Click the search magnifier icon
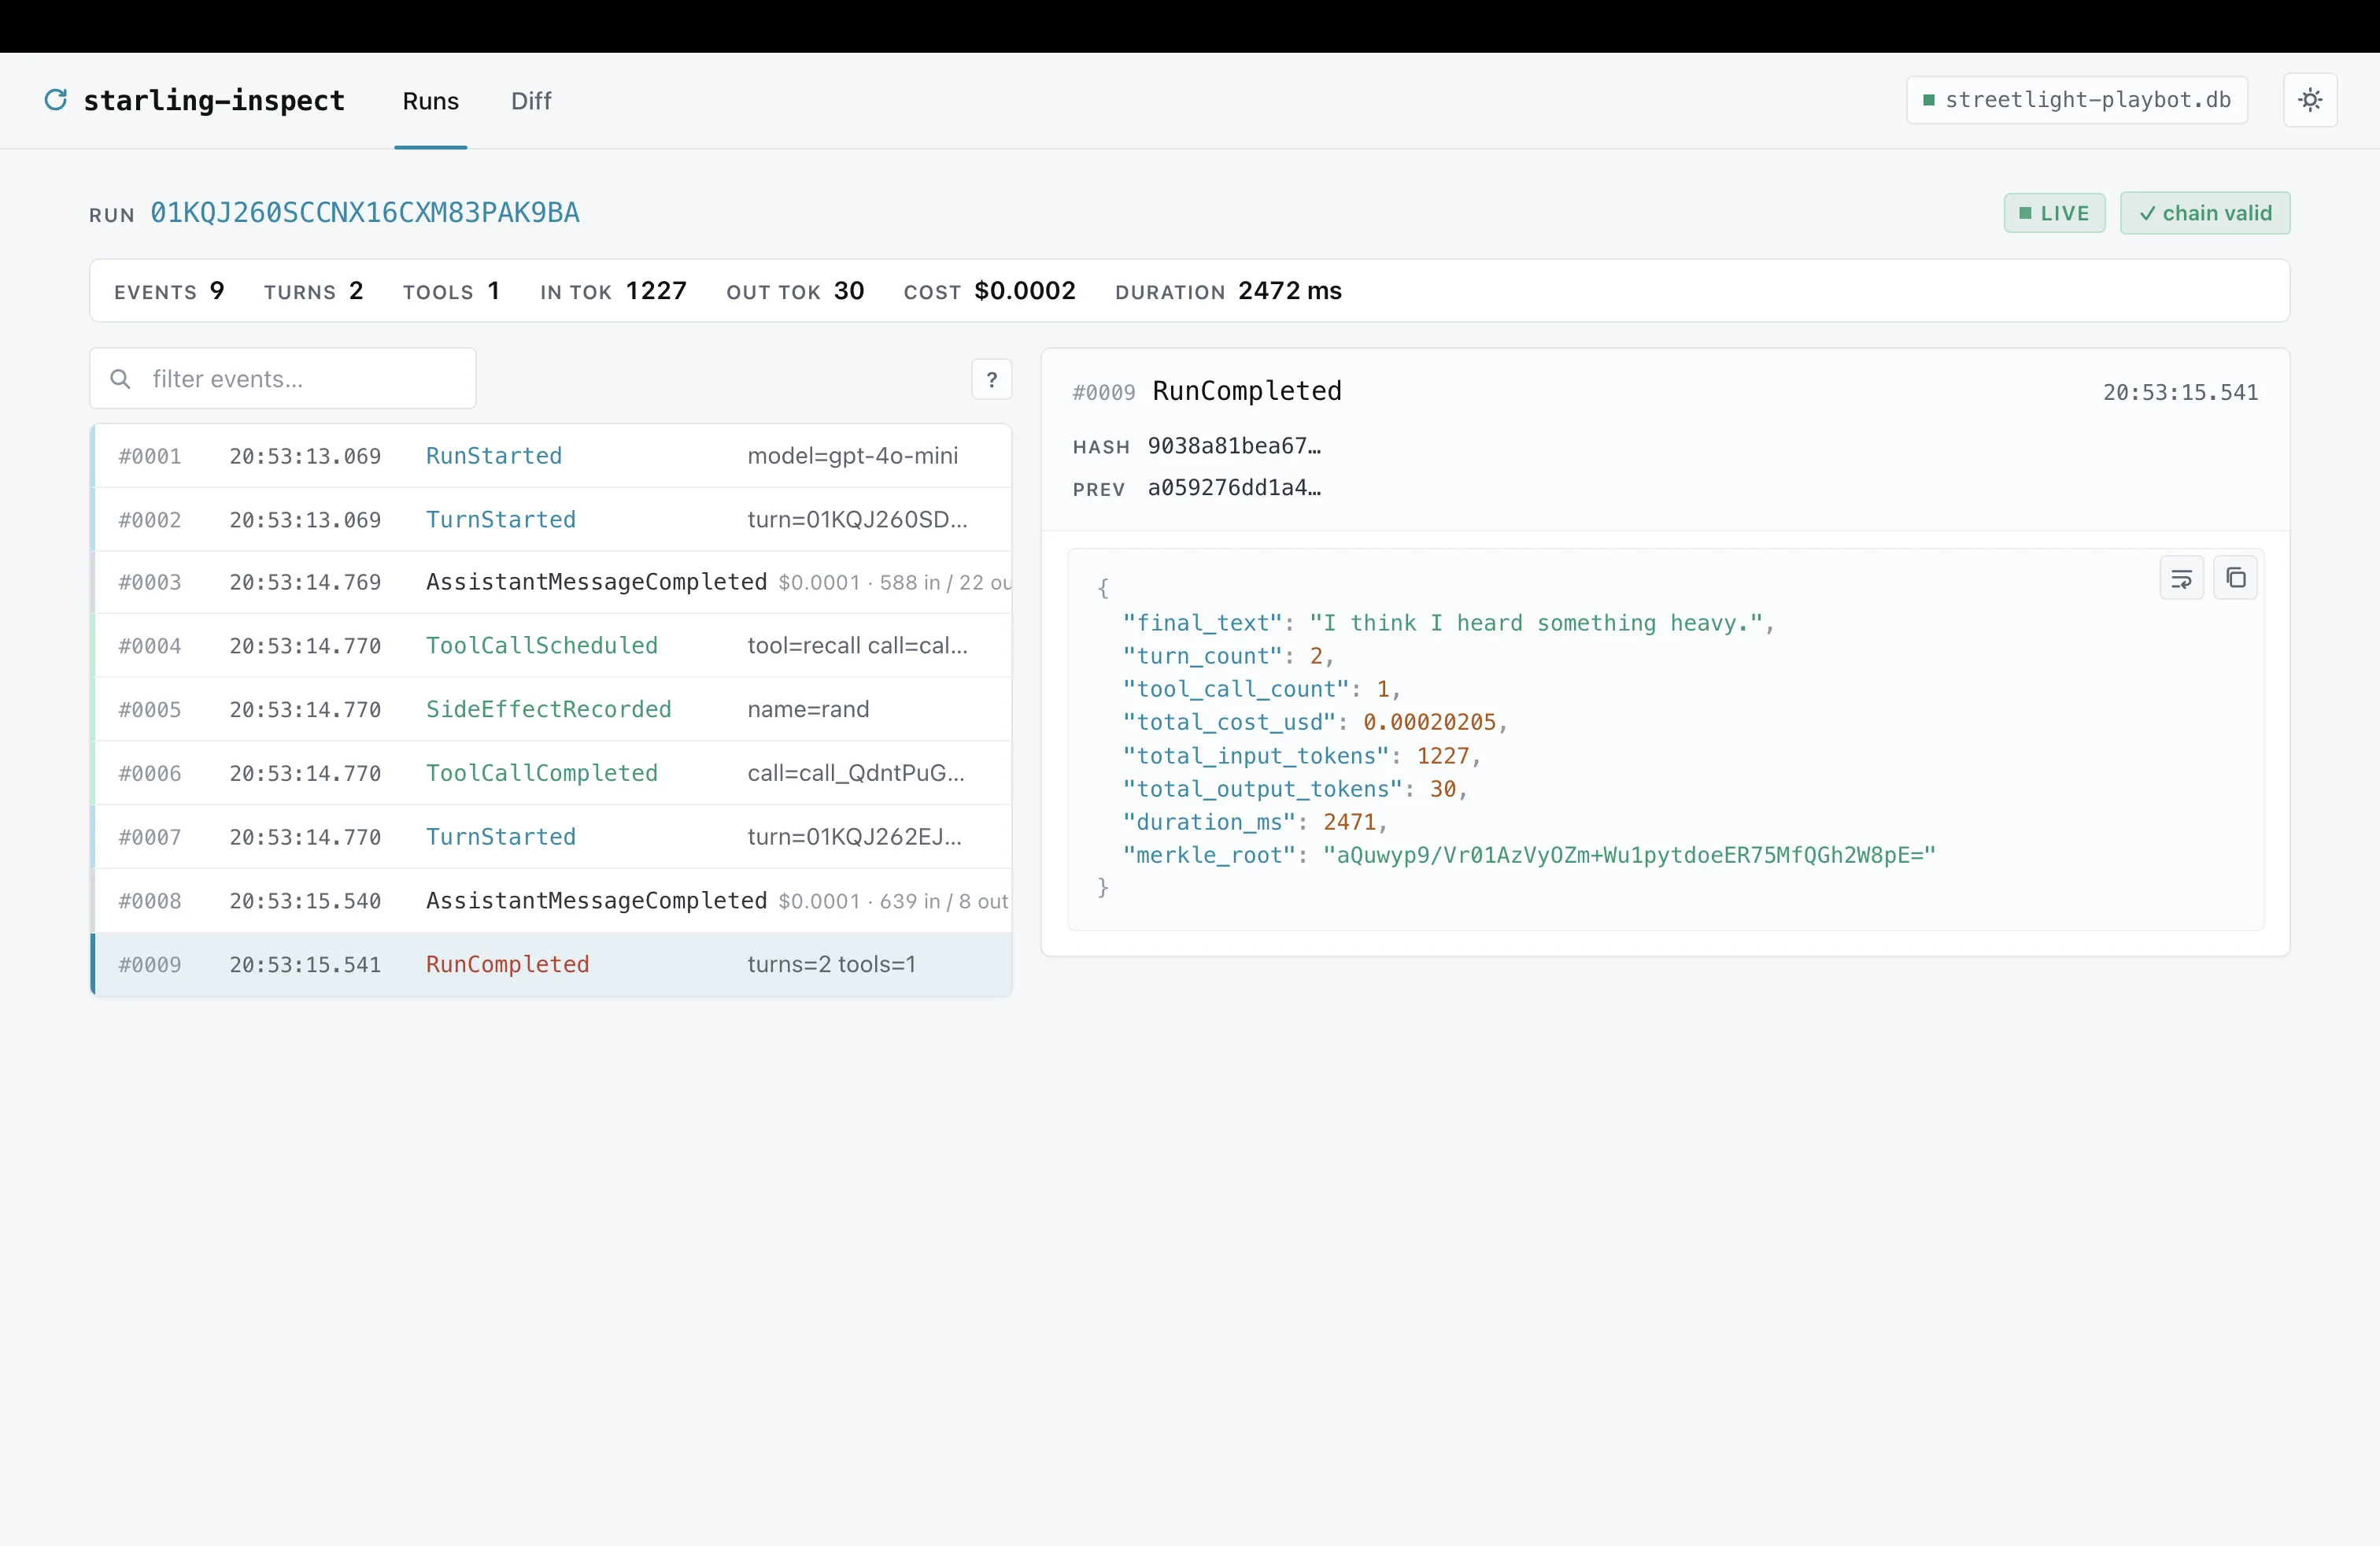2380x1546 pixels. pos(120,379)
